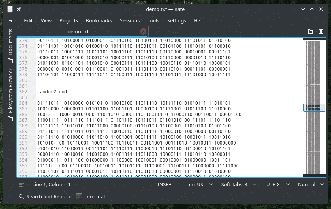Click the text 'random2 end'
Viewport: 331px width, 209px height.
pyautogui.click(x=52, y=92)
